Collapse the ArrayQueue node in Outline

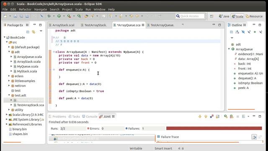click(229, 49)
